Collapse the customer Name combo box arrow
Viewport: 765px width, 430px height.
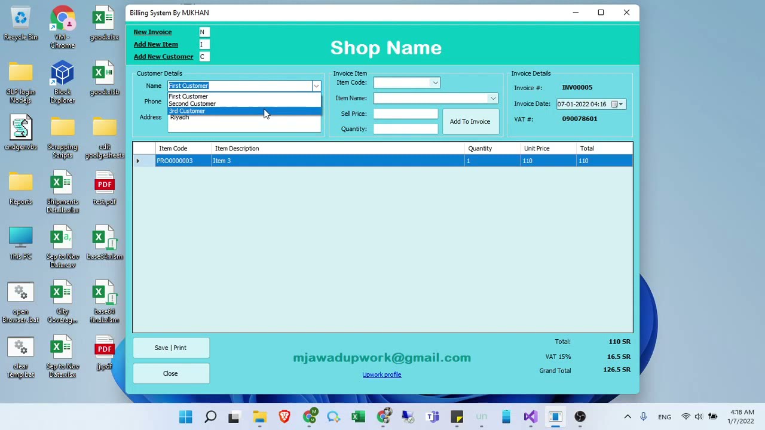pyautogui.click(x=316, y=86)
